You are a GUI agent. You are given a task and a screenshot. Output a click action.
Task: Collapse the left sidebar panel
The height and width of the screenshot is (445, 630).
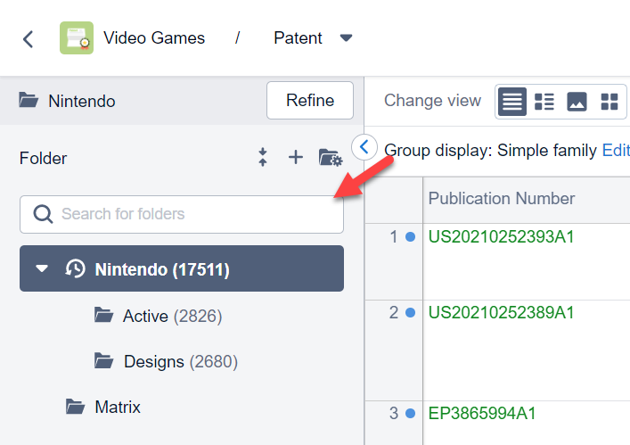click(364, 146)
